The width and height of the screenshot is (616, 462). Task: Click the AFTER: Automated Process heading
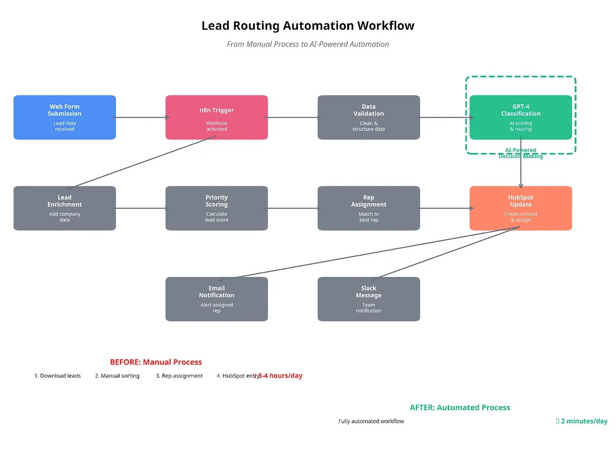[x=460, y=407]
